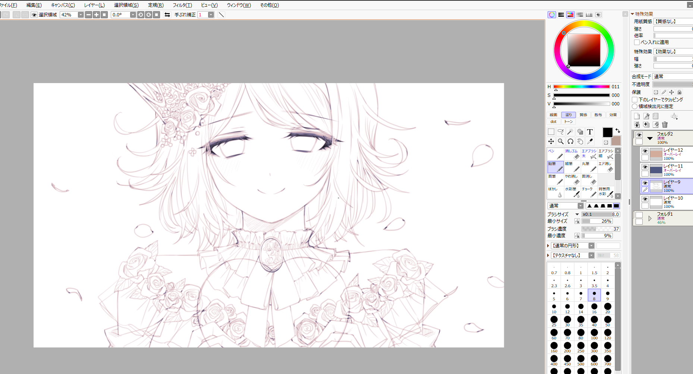Switch to the 質感 brush tab

tap(583, 115)
